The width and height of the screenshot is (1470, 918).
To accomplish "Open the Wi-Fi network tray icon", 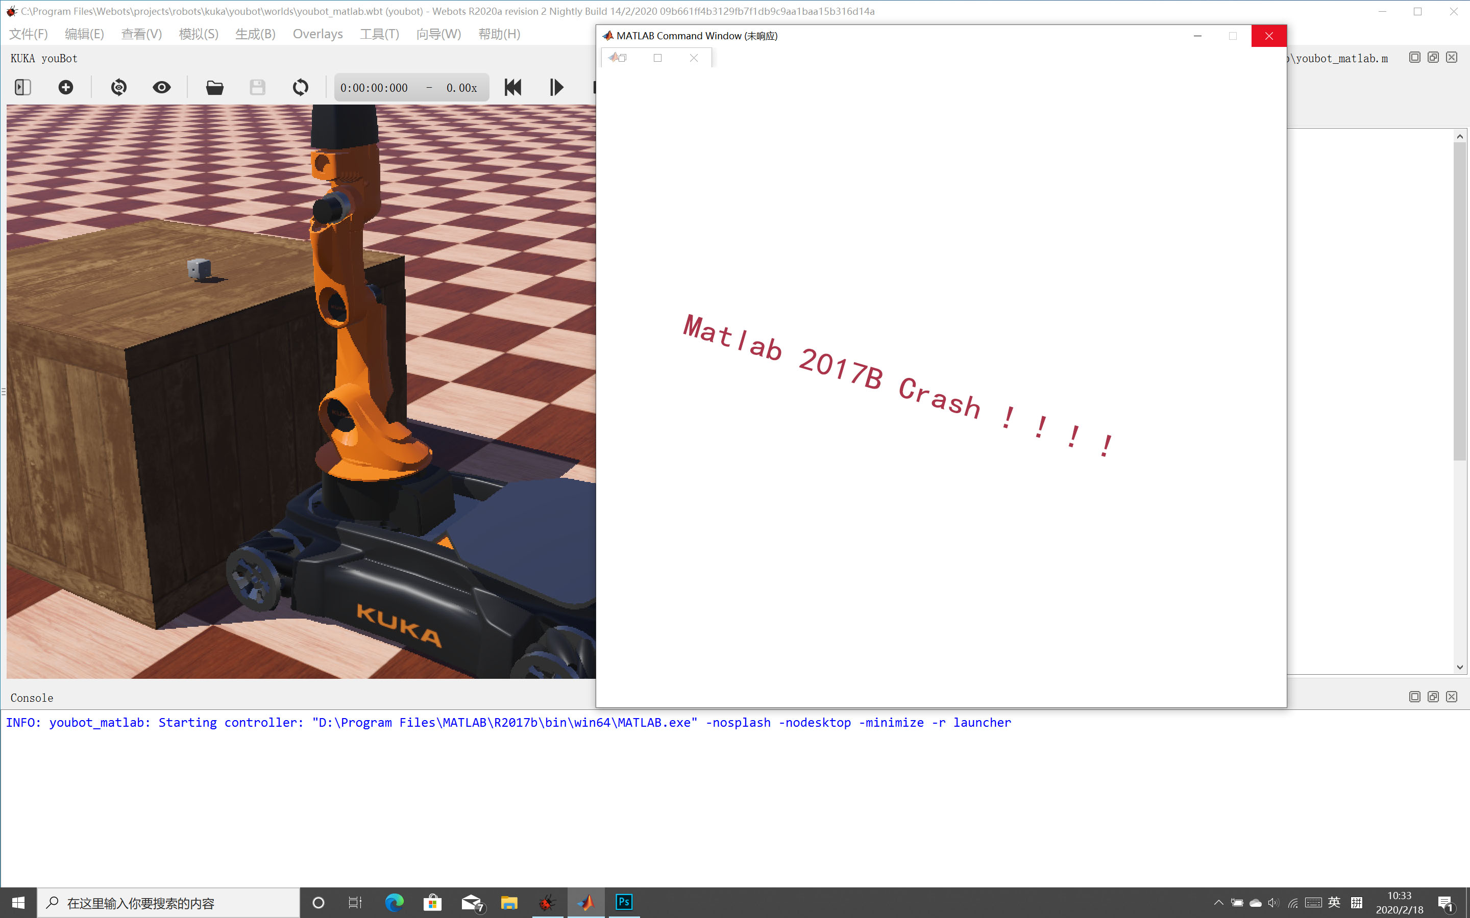I will coord(1292,903).
